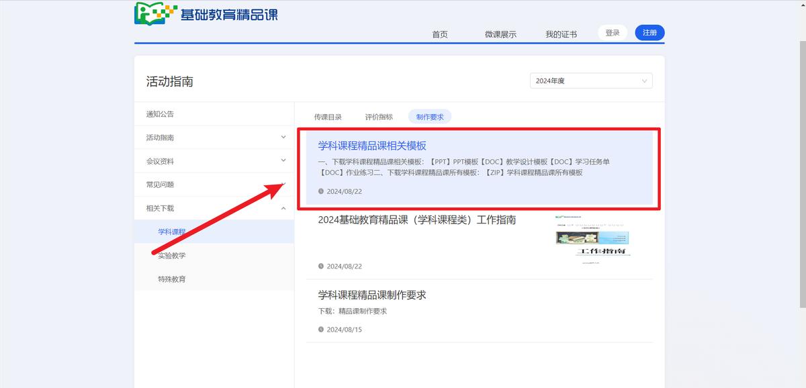
Task: Open 学科课程精品课相关模板 article link
Action: pos(372,146)
